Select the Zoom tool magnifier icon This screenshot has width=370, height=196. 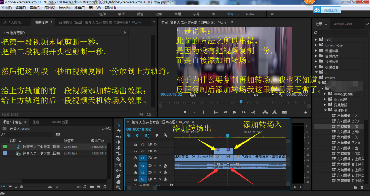[118, 187]
